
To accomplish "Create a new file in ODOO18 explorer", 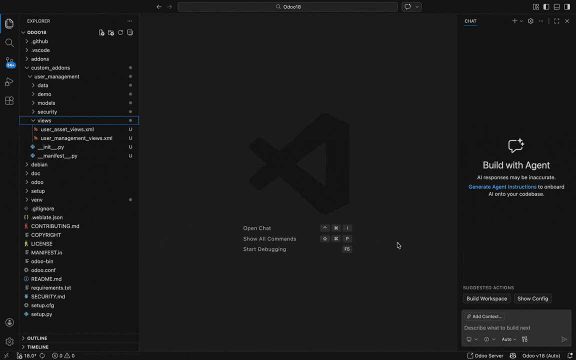I will 102,32.
